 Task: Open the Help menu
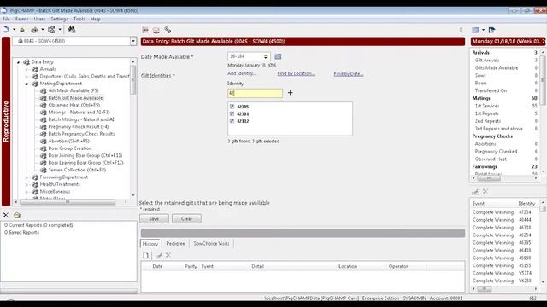click(x=95, y=19)
